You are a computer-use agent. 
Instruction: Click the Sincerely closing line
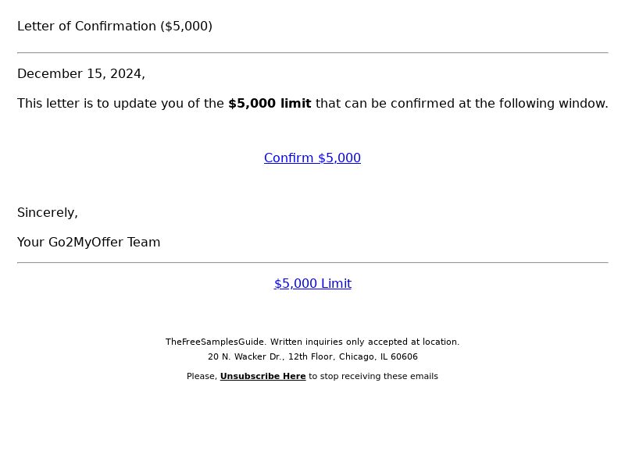click(48, 213)
